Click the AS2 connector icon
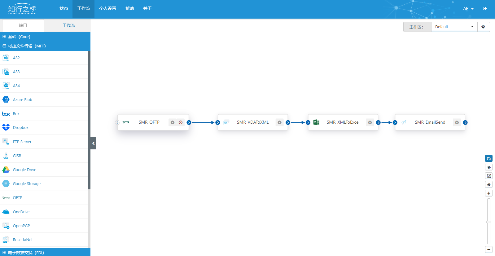Screen dimensions: 495x256 (x=6, y=58)
